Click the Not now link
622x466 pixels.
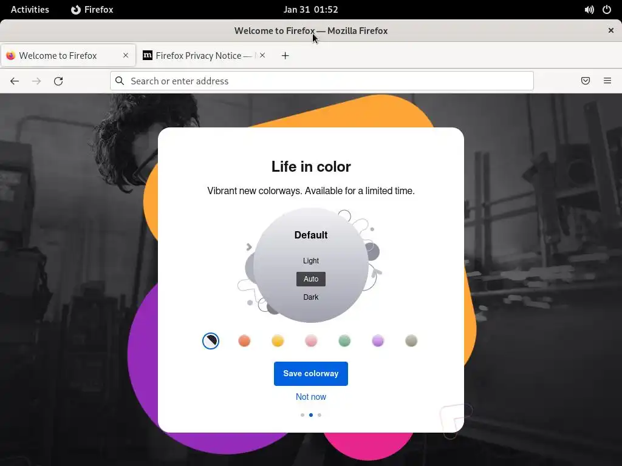(x=311, y=397)
